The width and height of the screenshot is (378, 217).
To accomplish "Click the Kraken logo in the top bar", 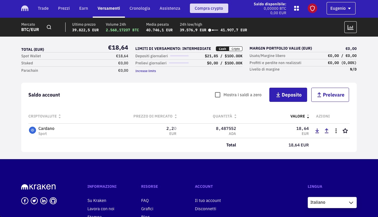I will [25, 9].
